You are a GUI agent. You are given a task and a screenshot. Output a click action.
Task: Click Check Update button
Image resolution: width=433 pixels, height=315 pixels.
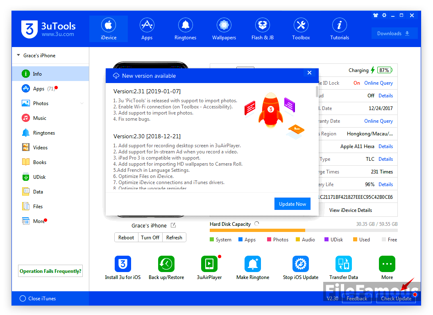pyautogui.click(x=396, y=299)
